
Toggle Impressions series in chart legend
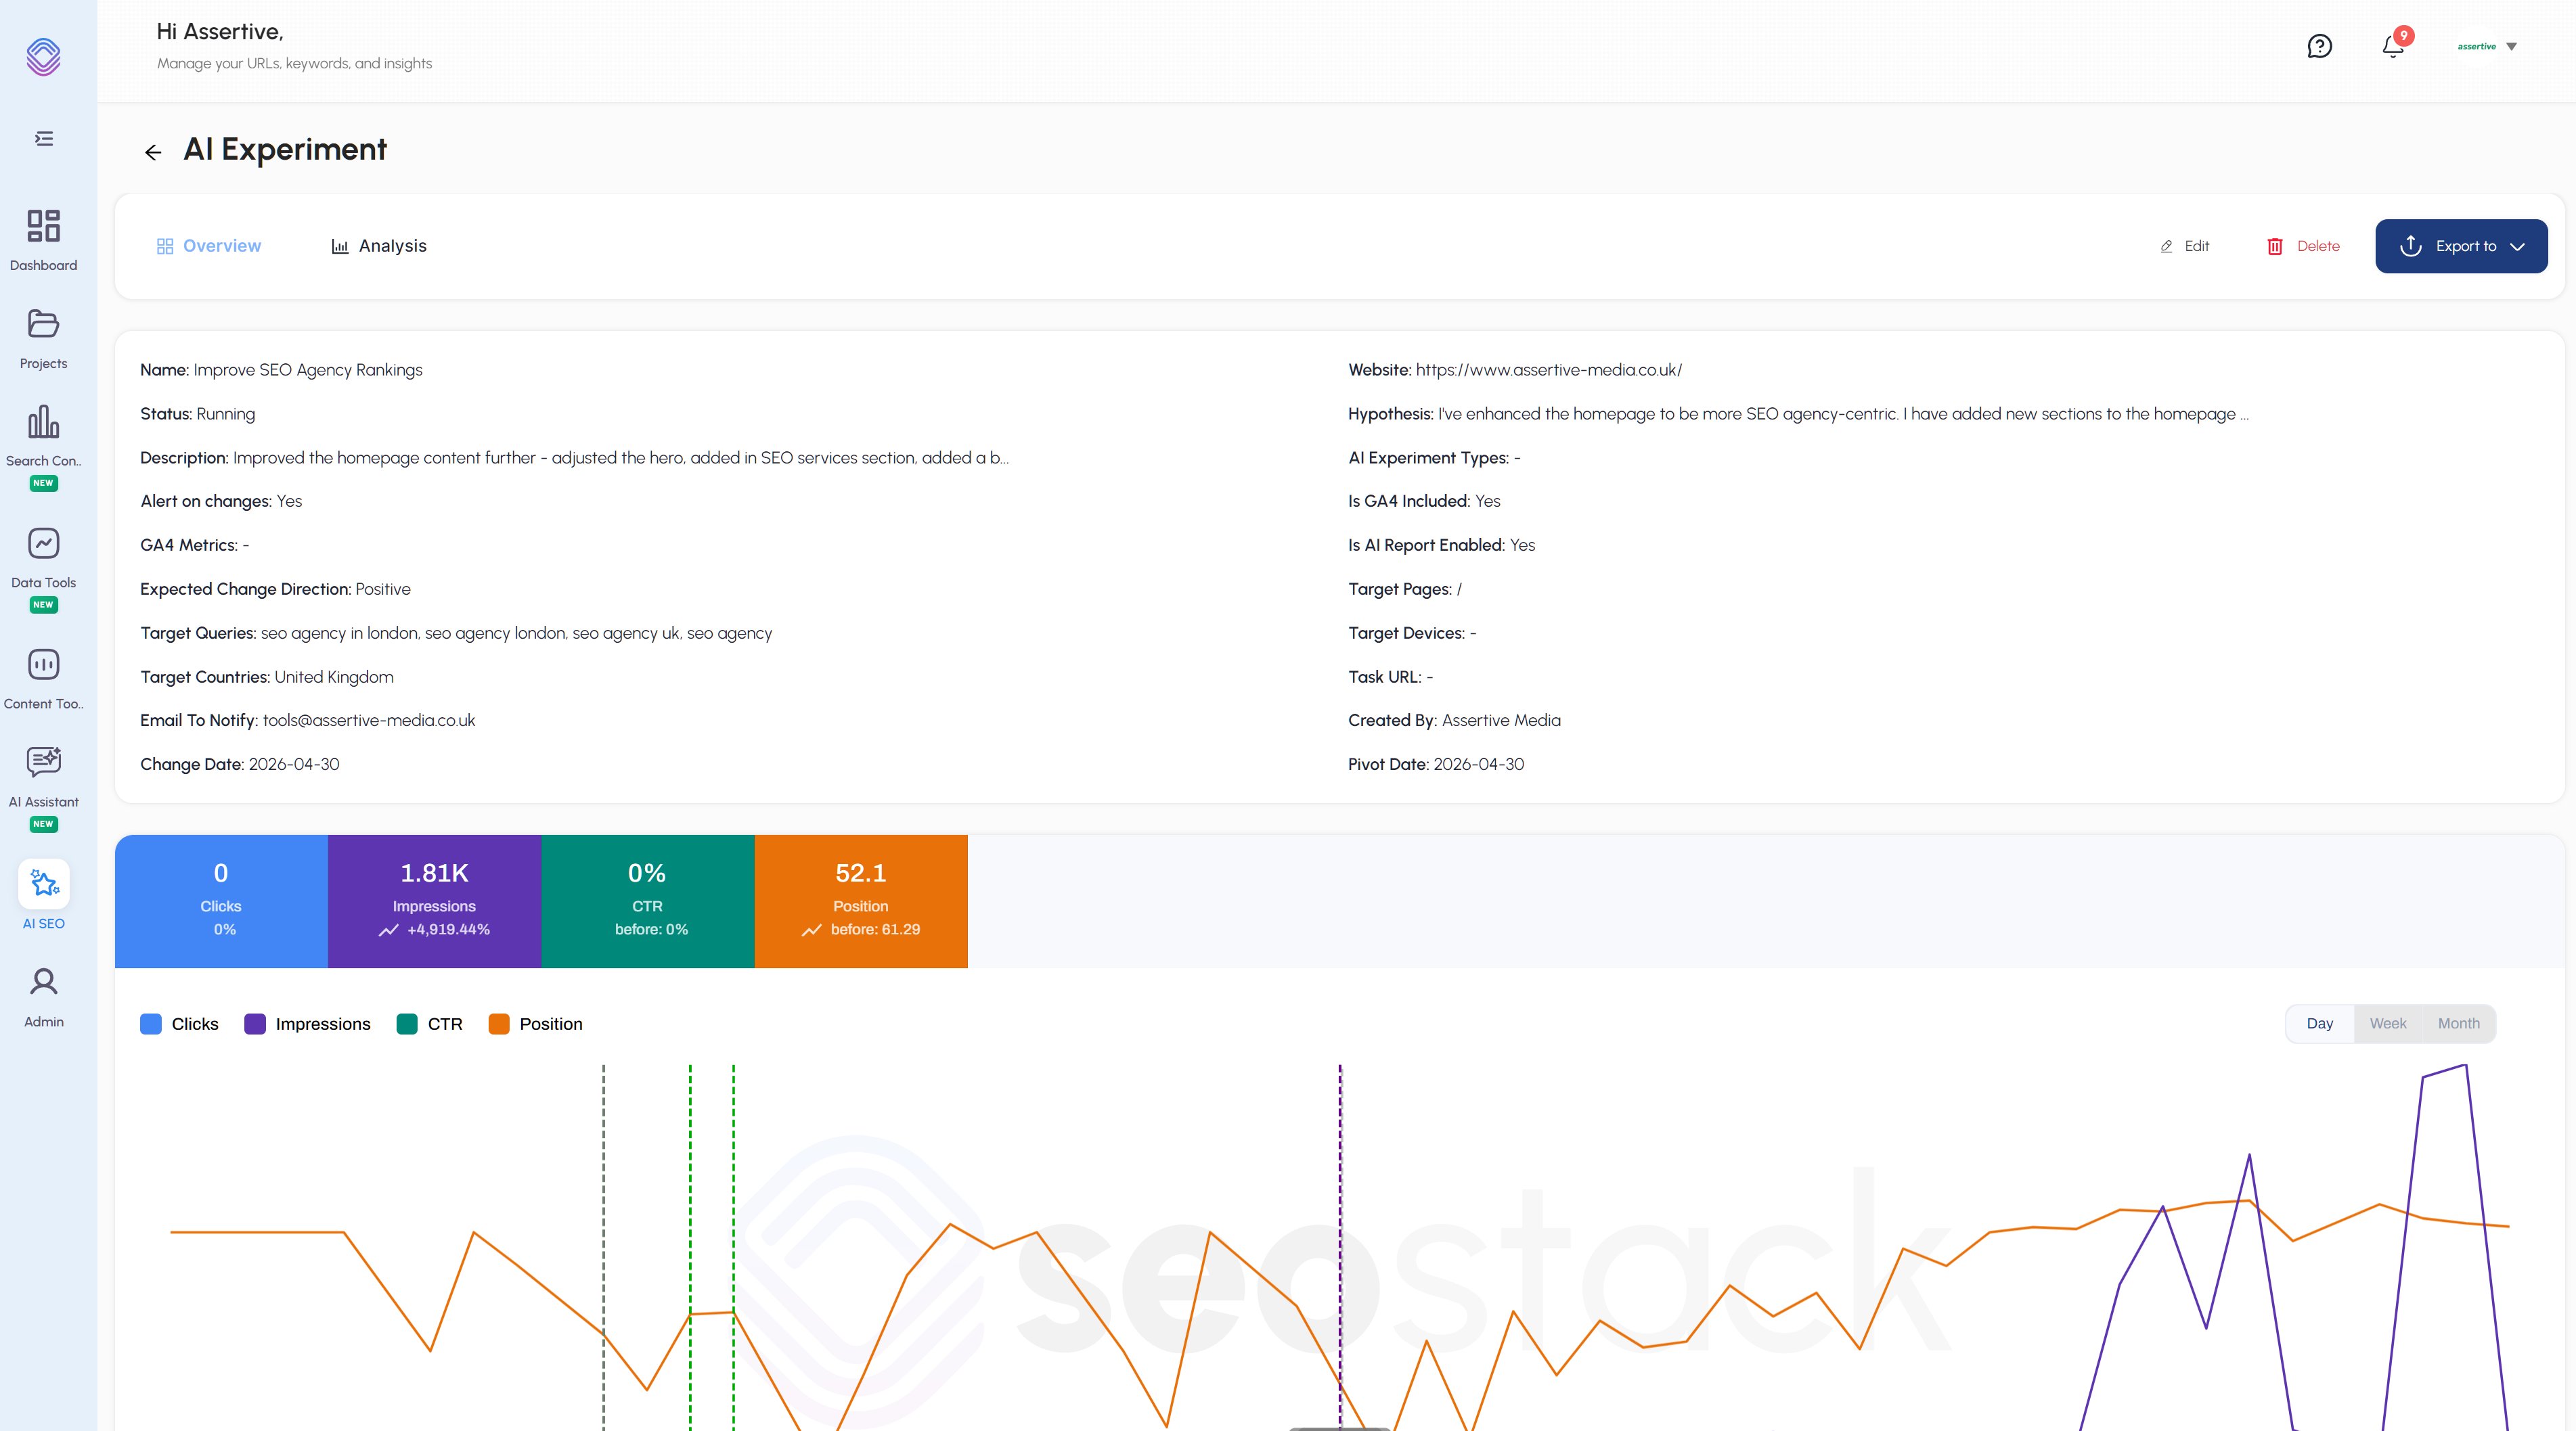click(x=307, y=1024)
